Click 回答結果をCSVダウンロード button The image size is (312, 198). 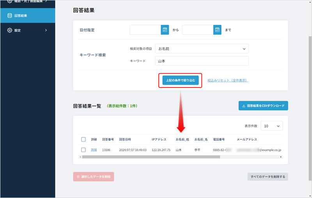pos(263,105)
